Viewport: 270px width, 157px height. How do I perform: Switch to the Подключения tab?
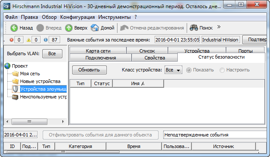[100, 58]
